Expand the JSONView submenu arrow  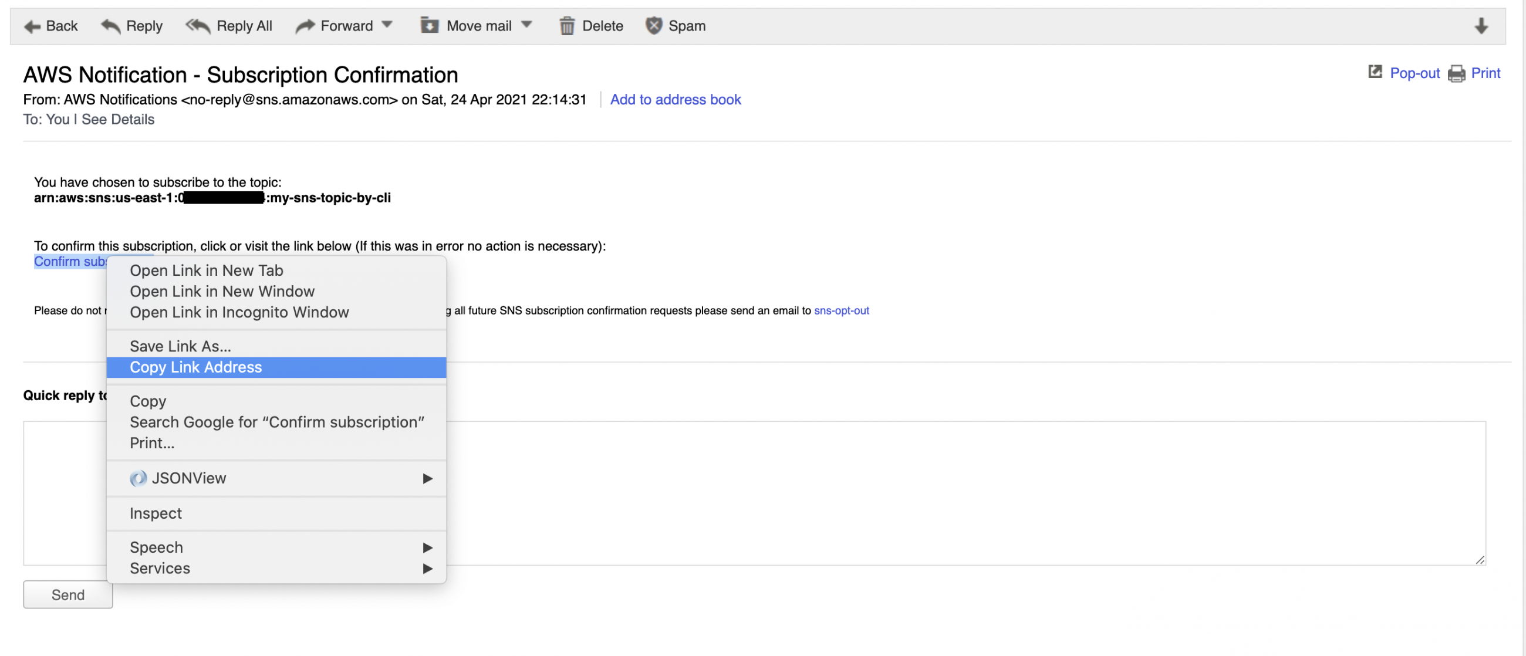(x=427, y=478)
